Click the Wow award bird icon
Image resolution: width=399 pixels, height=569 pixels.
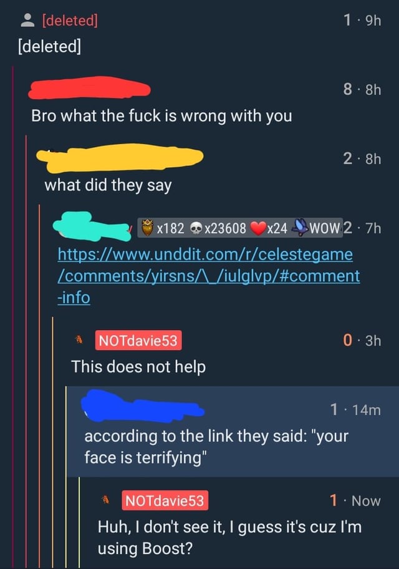[x=300, y=227]
